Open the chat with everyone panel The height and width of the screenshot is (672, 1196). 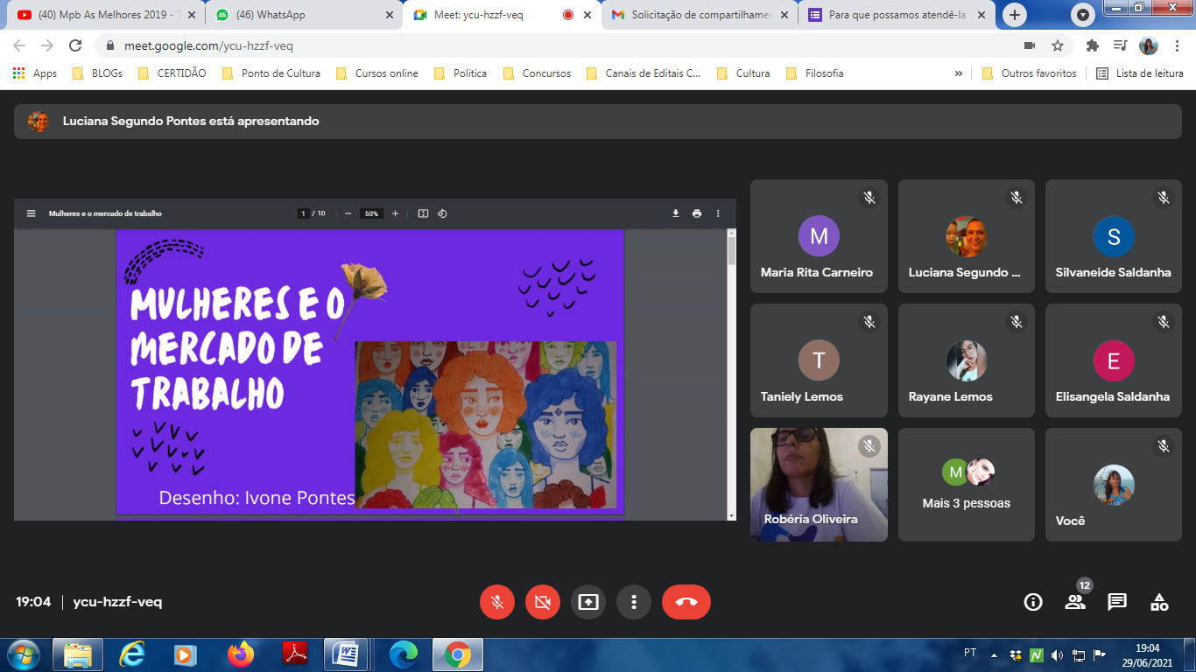(x=1116, y=602)
